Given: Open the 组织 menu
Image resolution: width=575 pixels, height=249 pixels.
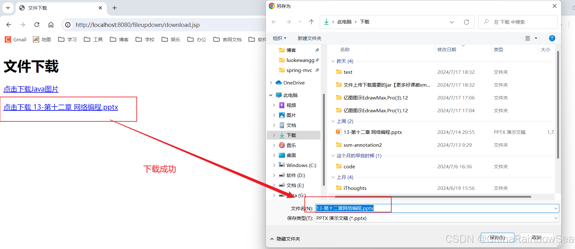Looking at the screenshot, I should pyautogui.click(x=280, y=38).
